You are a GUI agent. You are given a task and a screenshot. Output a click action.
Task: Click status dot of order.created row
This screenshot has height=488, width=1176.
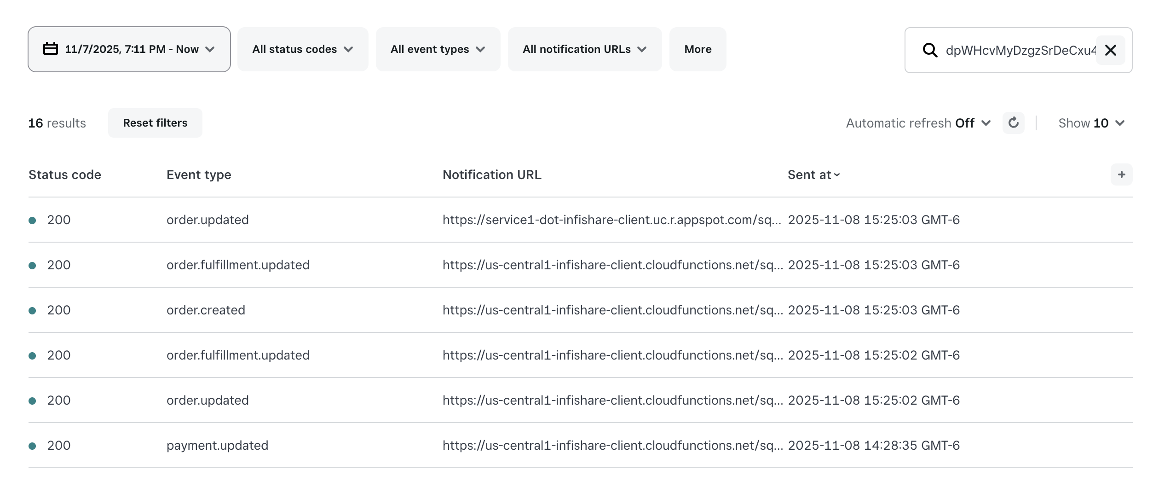[32, 310]
